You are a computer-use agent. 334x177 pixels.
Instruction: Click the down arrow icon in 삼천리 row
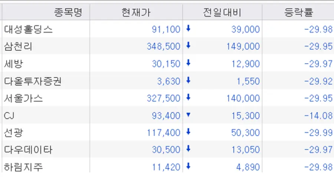(x=188, y=46)
